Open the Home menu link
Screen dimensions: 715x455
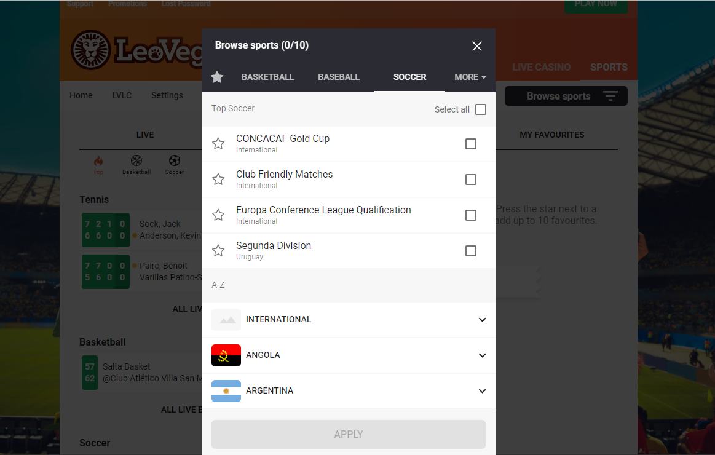[81, 95]
